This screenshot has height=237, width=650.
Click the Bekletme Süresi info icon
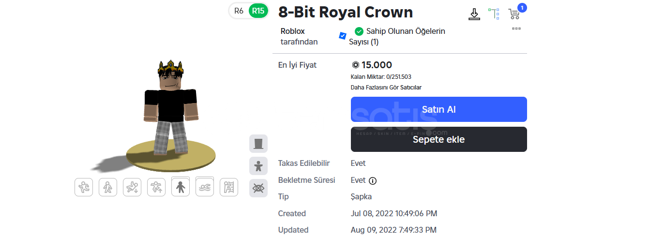[x=373, y=181]
